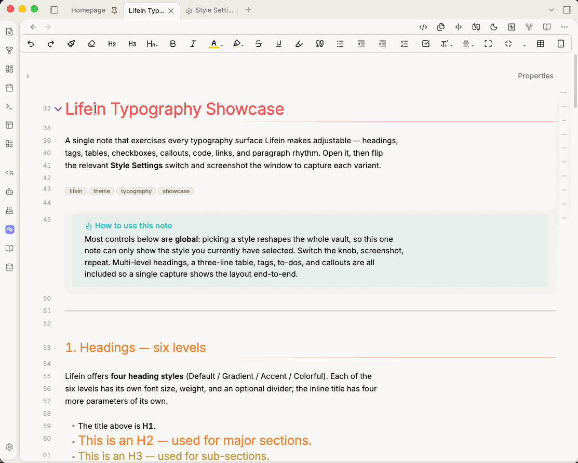
Task: Insert a table using the grid icon
Action: coord(541,44)
